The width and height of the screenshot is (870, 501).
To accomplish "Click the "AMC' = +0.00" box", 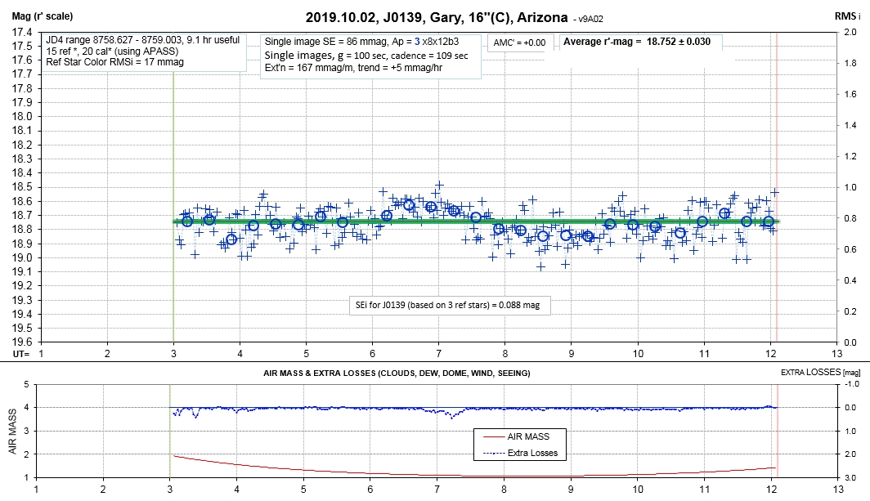I will coord(519,42).
